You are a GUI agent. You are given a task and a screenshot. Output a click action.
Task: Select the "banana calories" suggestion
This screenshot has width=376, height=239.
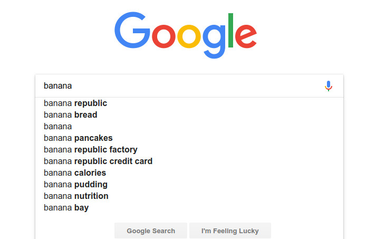pos(189,173)
